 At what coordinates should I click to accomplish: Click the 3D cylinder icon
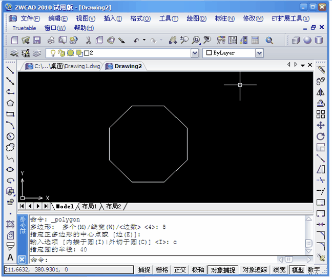click(319, 40)
